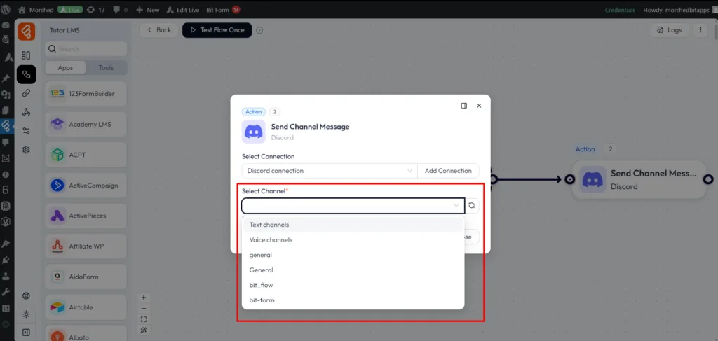This screenshot has height=341, width=718.
Task: Choose capitalized General channel option
Action: (353, 270)
